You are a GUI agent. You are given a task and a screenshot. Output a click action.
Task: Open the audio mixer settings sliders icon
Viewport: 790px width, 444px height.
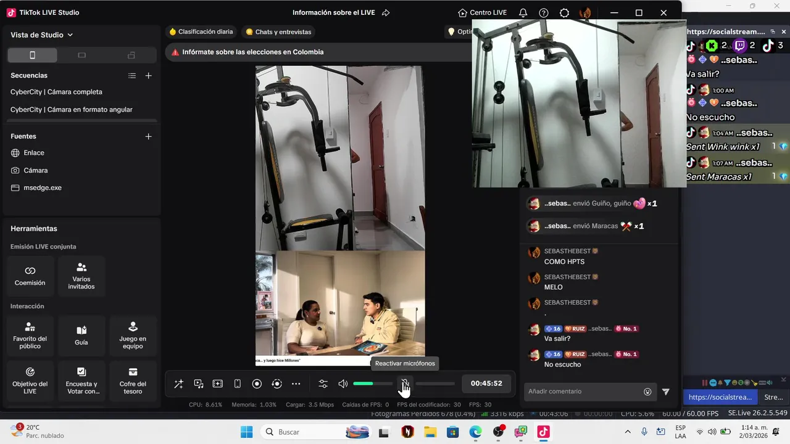coord(323,384)
